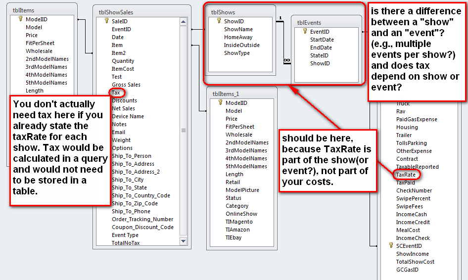Select the tblItems_1 table title bar

tap(242, 93)
